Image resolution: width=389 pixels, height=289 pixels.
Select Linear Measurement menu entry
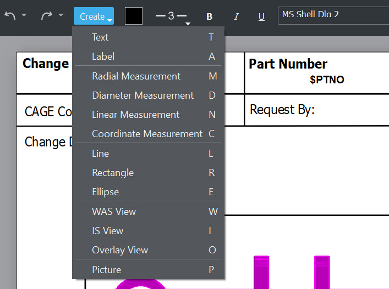135,115
